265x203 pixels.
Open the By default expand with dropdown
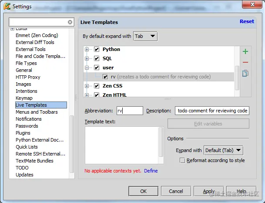[x=145, y=36]
